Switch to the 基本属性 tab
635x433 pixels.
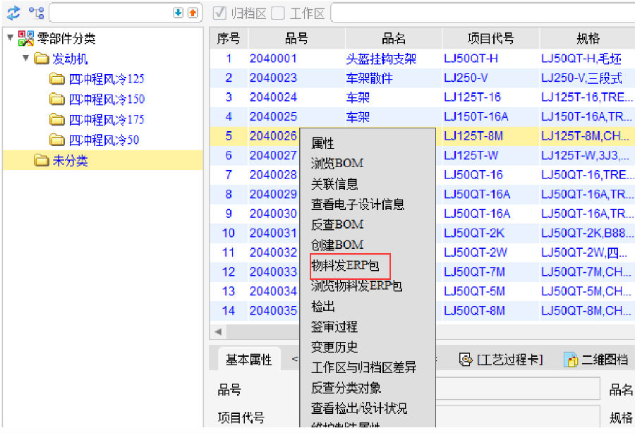point(248,360)
